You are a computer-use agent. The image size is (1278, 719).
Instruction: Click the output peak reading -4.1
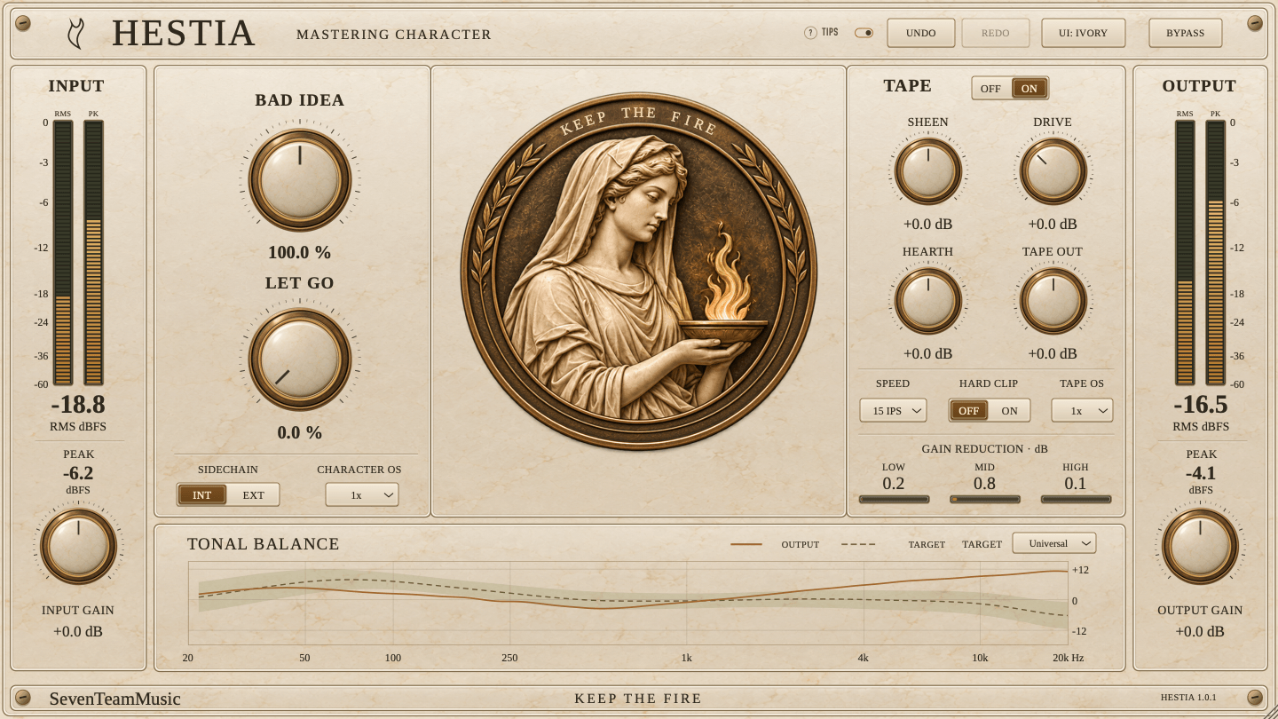coord(1200,473)
